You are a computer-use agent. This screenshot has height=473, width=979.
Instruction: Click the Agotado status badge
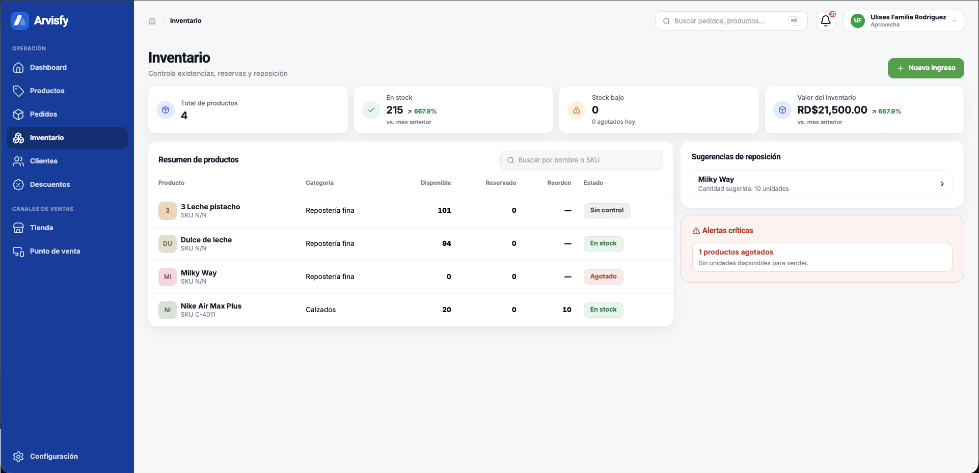tap(603, 276)
